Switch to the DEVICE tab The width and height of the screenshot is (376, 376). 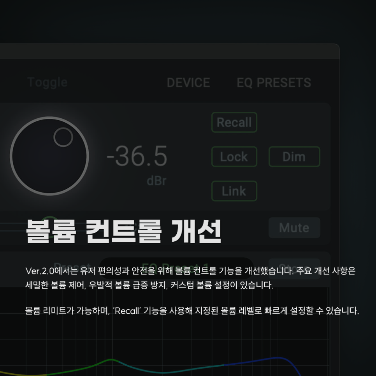pyautogui.click(x=188, y=83)
